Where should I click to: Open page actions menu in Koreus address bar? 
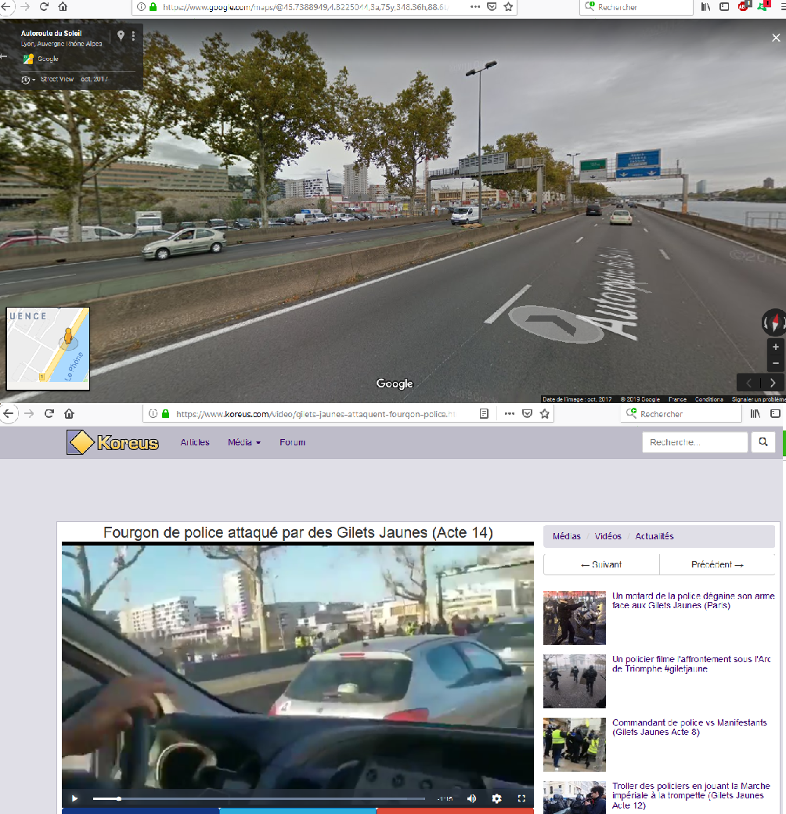point(509,413)
